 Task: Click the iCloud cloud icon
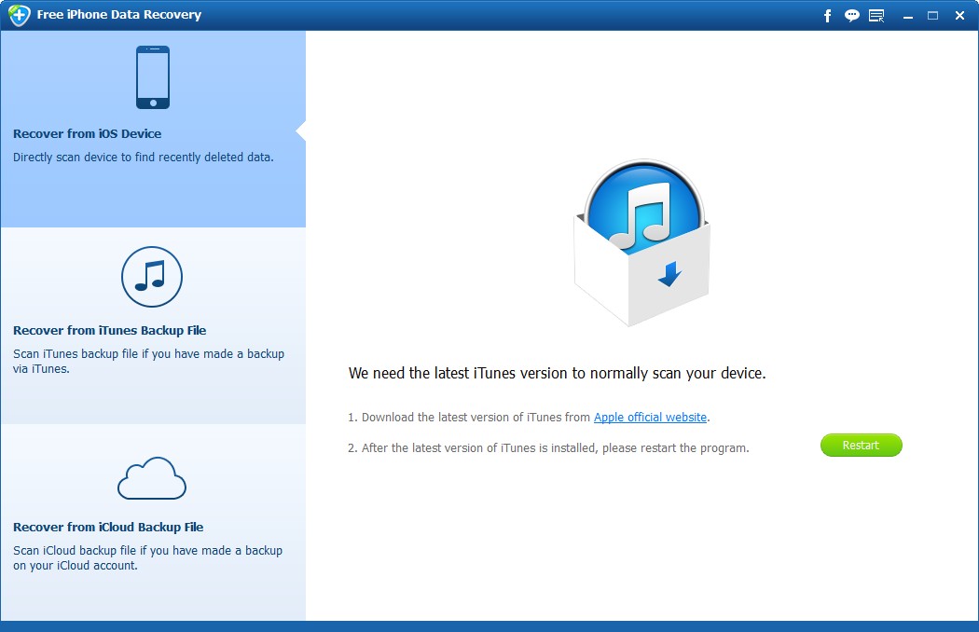point(152,478)
